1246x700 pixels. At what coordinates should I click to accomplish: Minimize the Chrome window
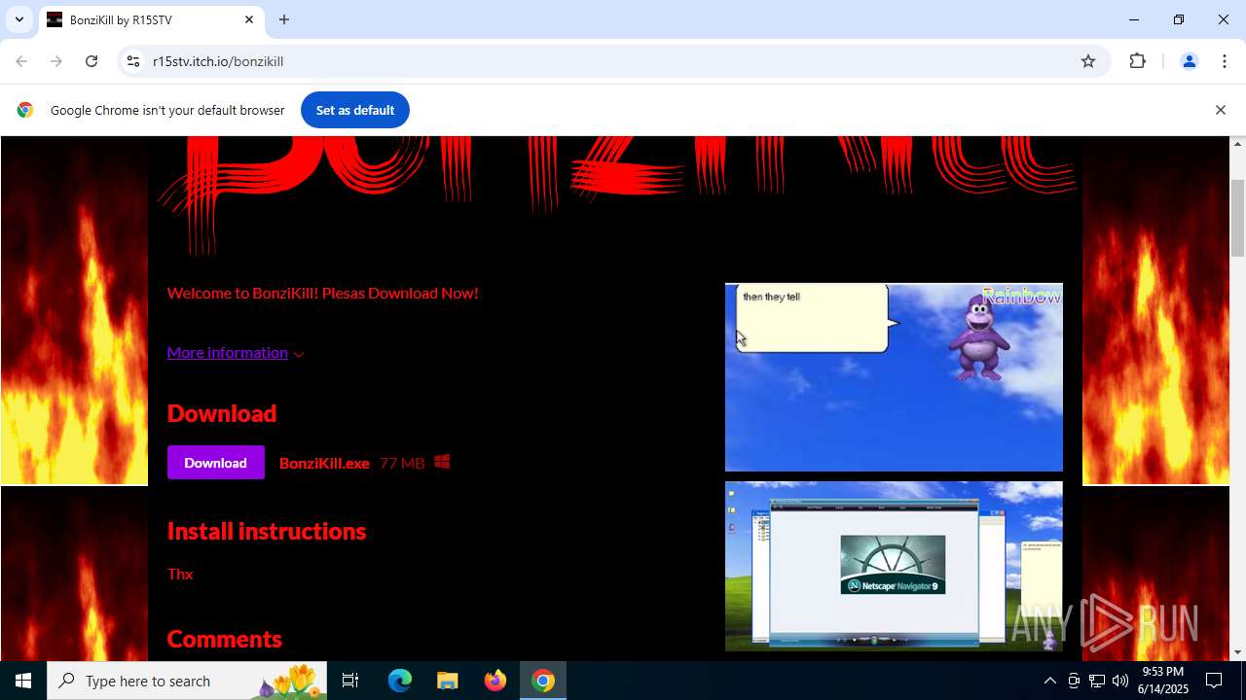point(1134,19)
